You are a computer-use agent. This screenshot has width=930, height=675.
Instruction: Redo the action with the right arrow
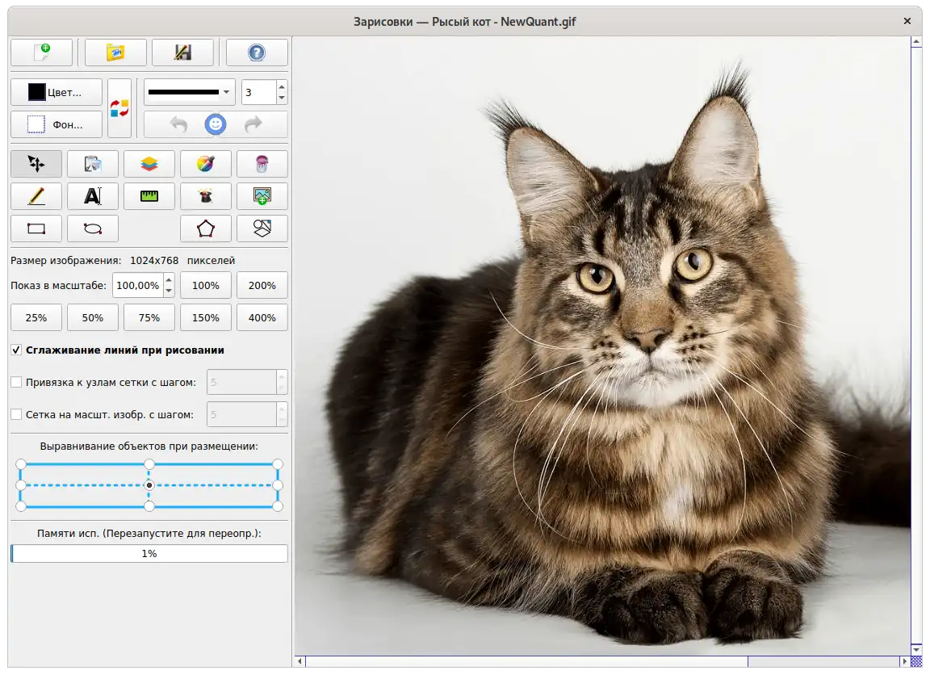click(253, 124)
